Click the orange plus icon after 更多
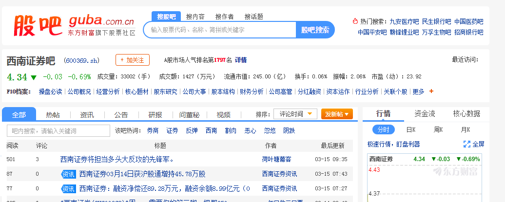505x202 pixels. point(431,92)
